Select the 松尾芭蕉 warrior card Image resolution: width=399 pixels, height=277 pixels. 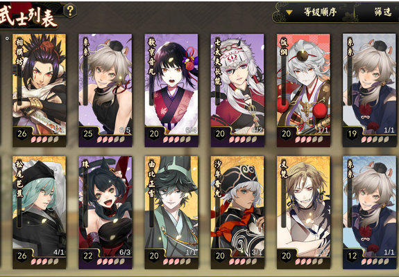point(39,213)
